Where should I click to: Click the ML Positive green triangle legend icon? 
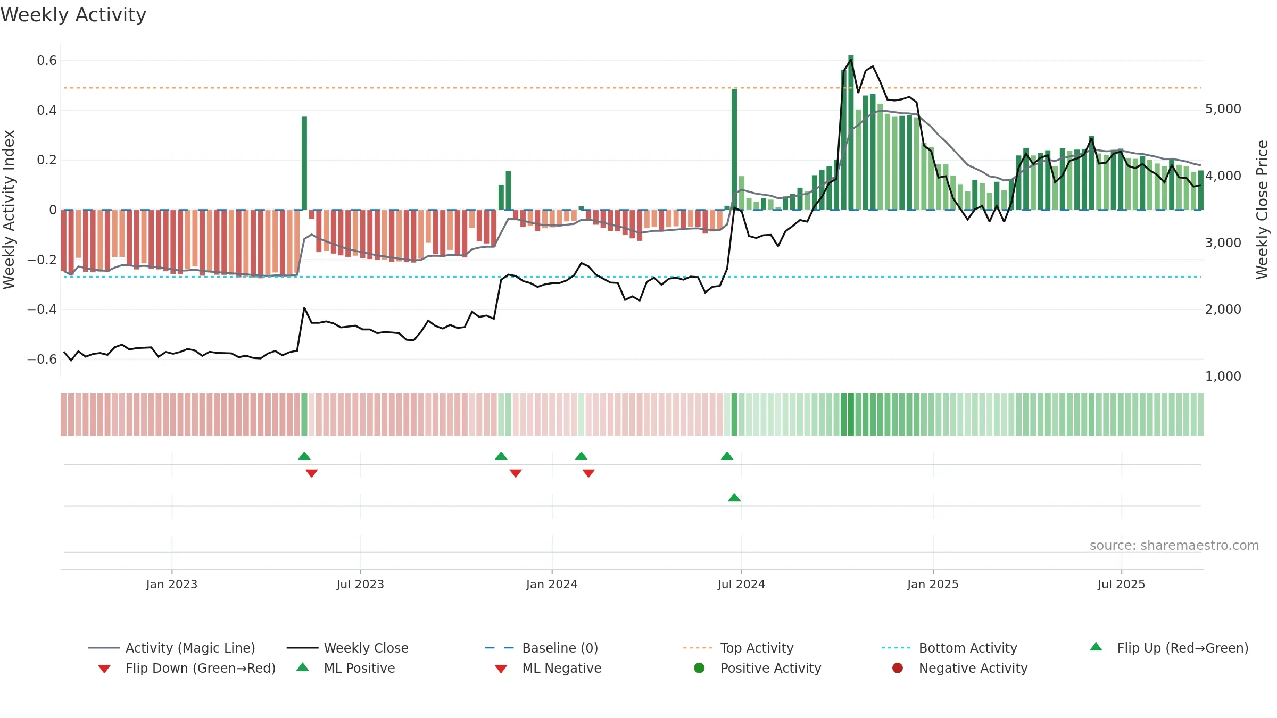click(x=303, y=667)
